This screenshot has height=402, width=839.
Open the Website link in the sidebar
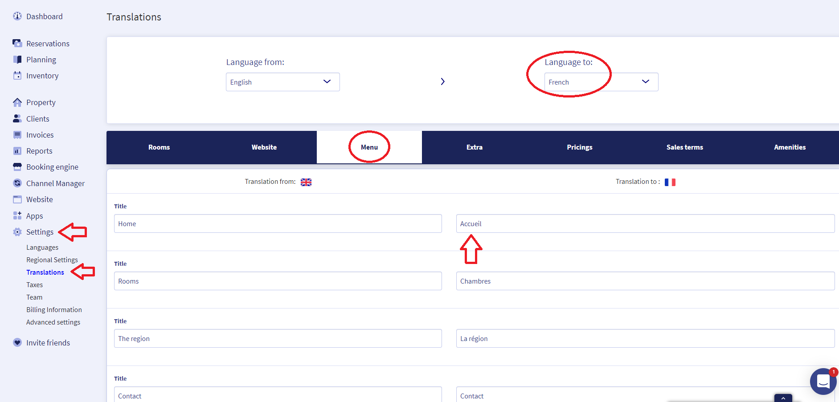click(40, 199)
